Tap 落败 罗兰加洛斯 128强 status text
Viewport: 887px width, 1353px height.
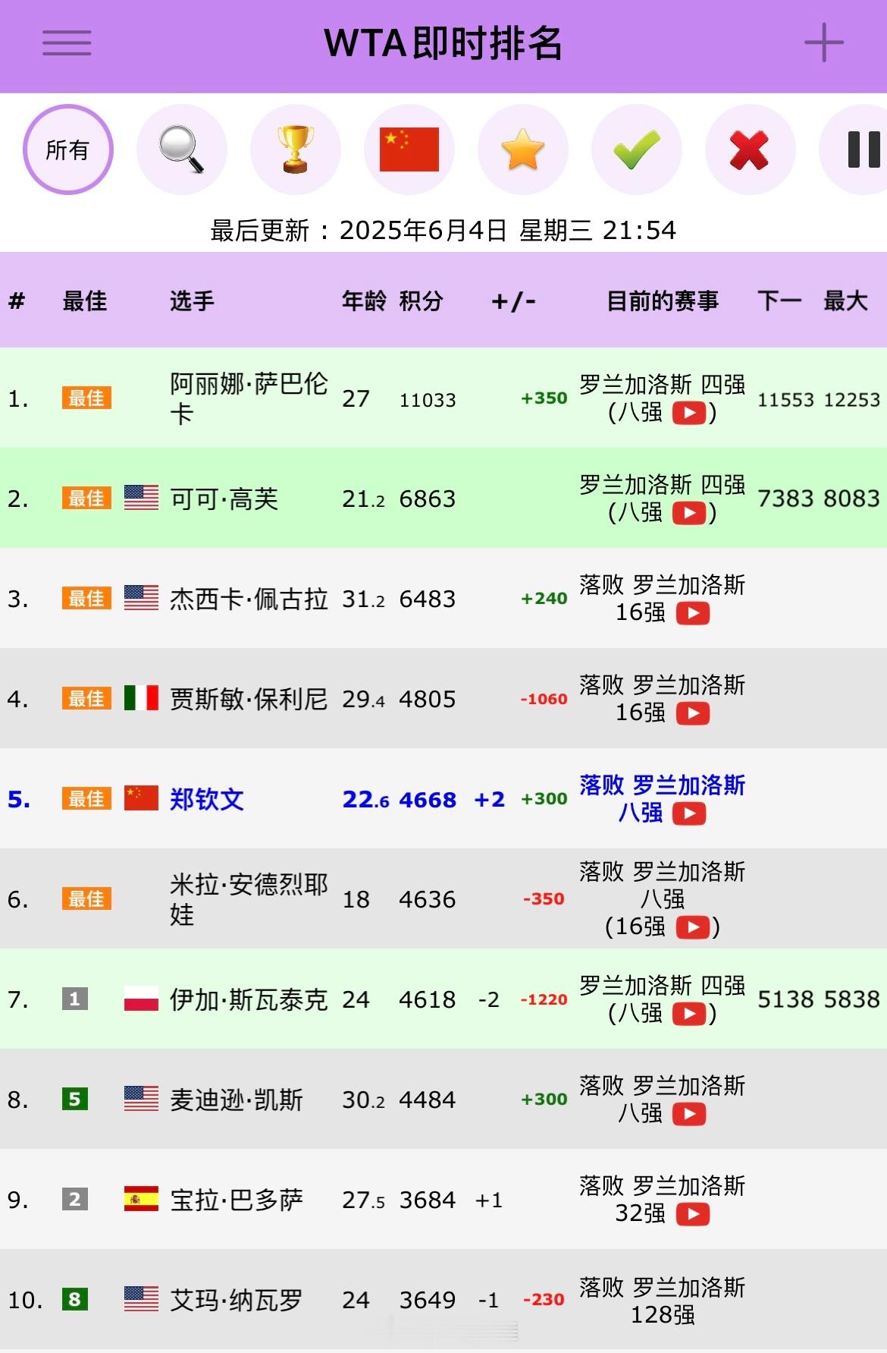tap(663, 1301)
